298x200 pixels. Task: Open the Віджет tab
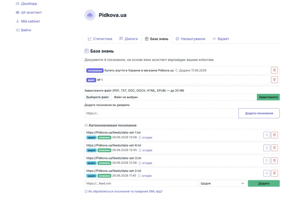(221, 39)
